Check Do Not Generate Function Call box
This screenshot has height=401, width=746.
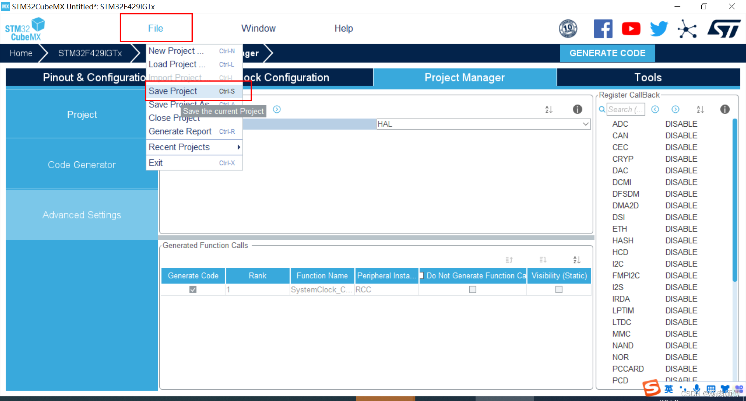472,289
